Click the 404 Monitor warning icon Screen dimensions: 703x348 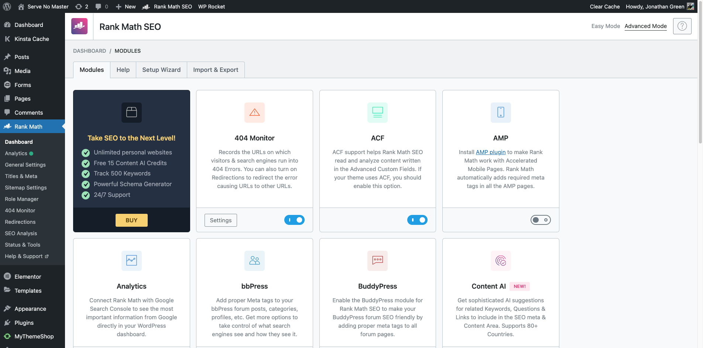click(254, 112)
